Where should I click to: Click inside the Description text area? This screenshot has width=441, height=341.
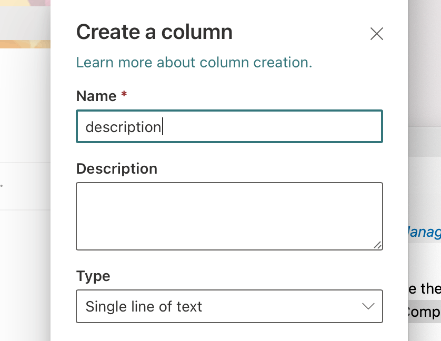point(229,216)
